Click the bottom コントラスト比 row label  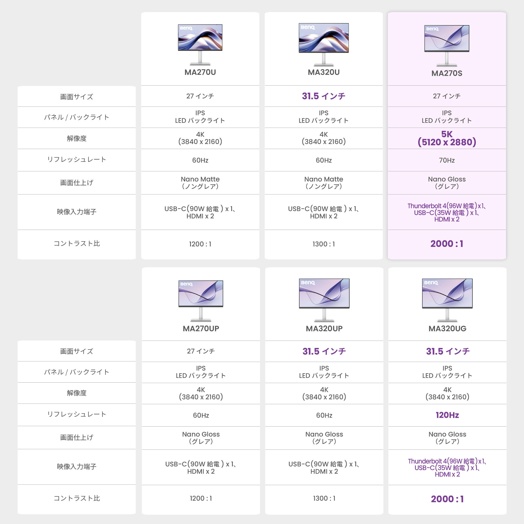click(77, 498)
